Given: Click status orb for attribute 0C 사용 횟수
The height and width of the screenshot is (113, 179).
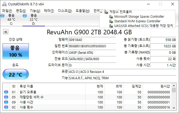Looking at the screenshot, I should click(x=6, y=107).
